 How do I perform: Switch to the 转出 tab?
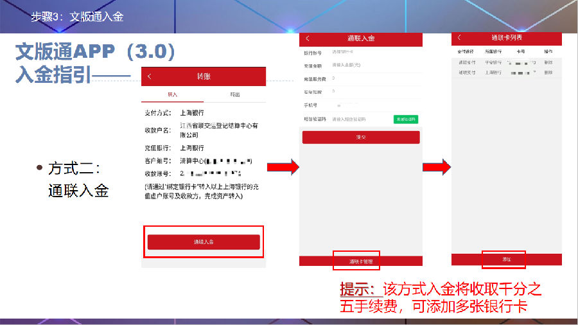point(235,94)
